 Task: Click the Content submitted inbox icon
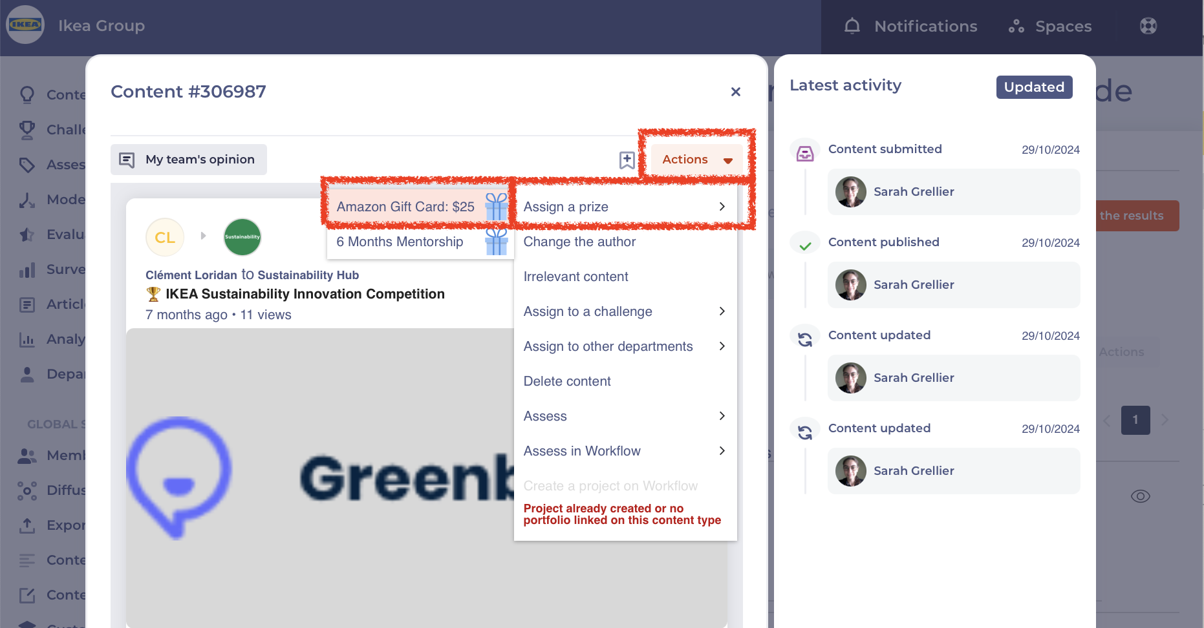coord(805,153)
